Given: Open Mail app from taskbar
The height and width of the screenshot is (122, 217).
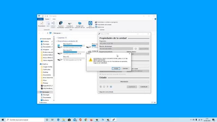Looking at the screenshot, I should pyautogui.click(x=75, y=120).
